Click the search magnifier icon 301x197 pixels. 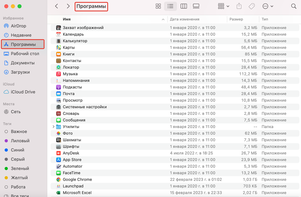coord(294,6)
